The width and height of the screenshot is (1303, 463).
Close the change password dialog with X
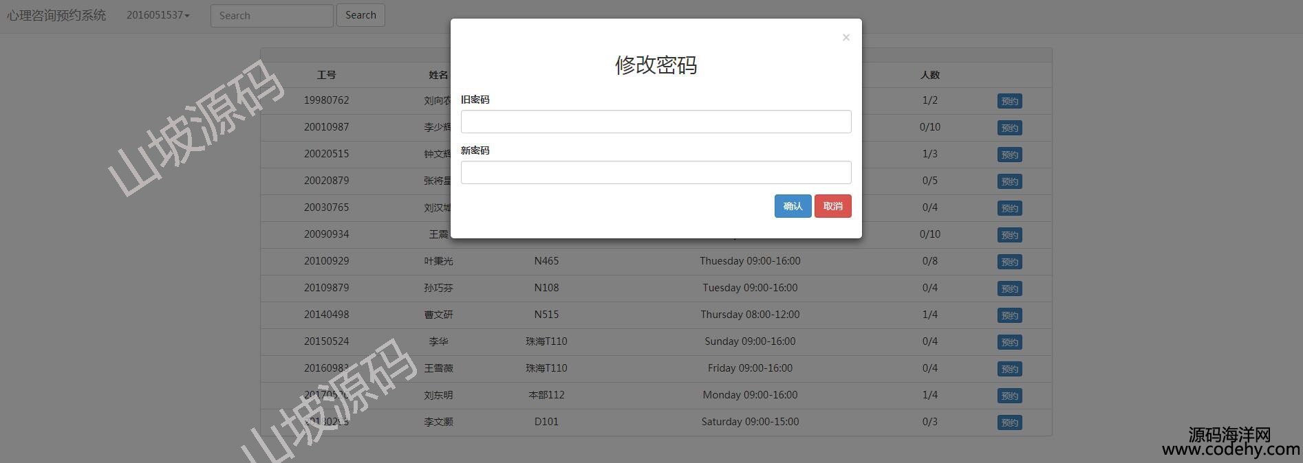[x=846, y=37]
